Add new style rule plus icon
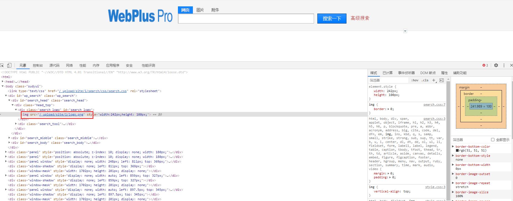Image resolution: width=513 pixels, height=201 pixels. coord(434,80)
